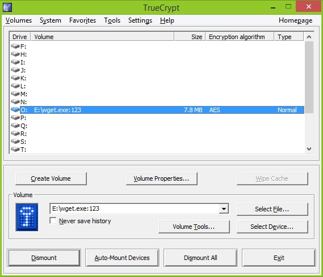Viewport: 323px width, 277px height.
Task: Select the F: drive icon
Action: tap(15, 46)
